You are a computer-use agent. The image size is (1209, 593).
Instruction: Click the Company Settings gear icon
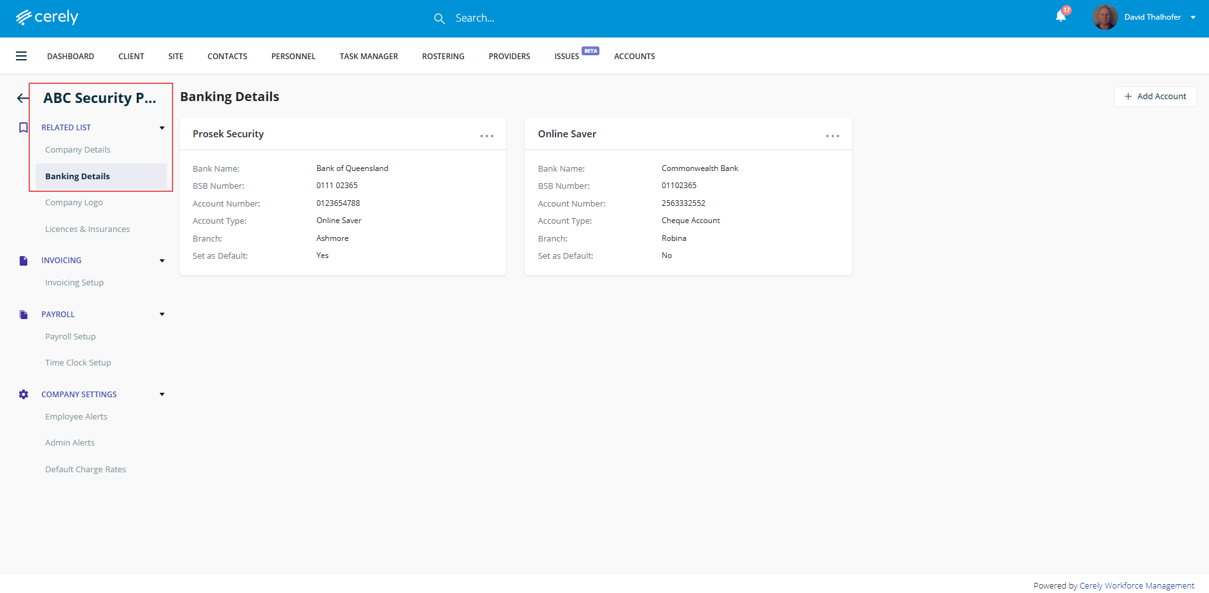24,395
